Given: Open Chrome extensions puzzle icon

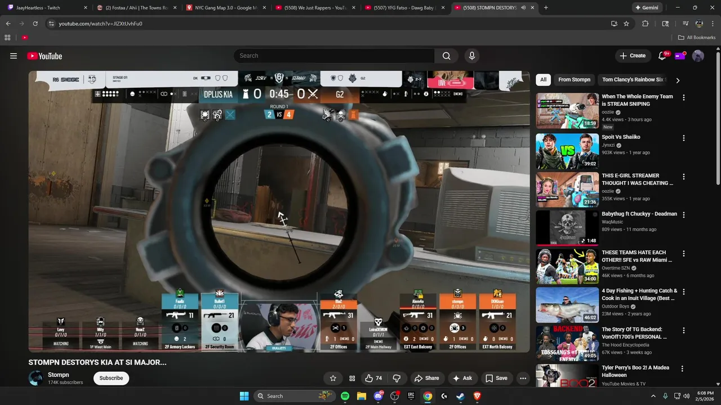Looking at the screenshot, I should [646, 24].
